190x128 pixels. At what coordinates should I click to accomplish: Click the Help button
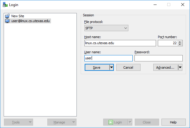coord(174,122)
